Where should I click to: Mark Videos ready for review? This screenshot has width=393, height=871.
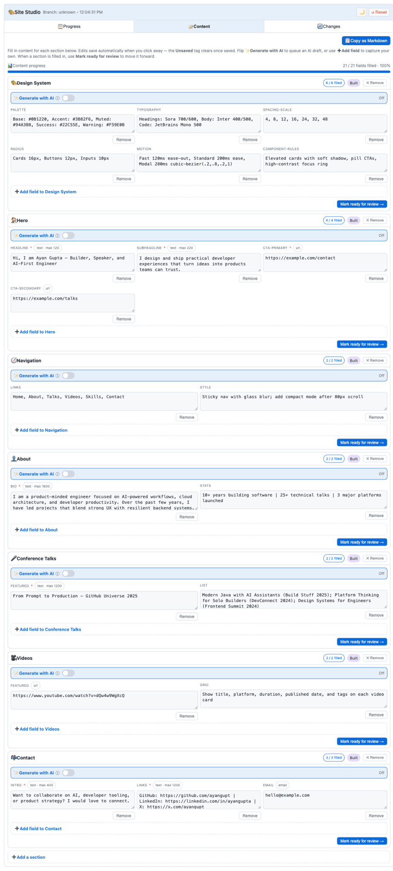(x=362, y=741)
